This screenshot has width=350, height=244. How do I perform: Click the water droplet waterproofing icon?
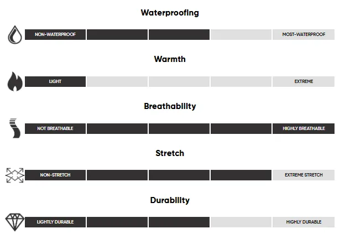pyautogui.click(x=15, y=35)
